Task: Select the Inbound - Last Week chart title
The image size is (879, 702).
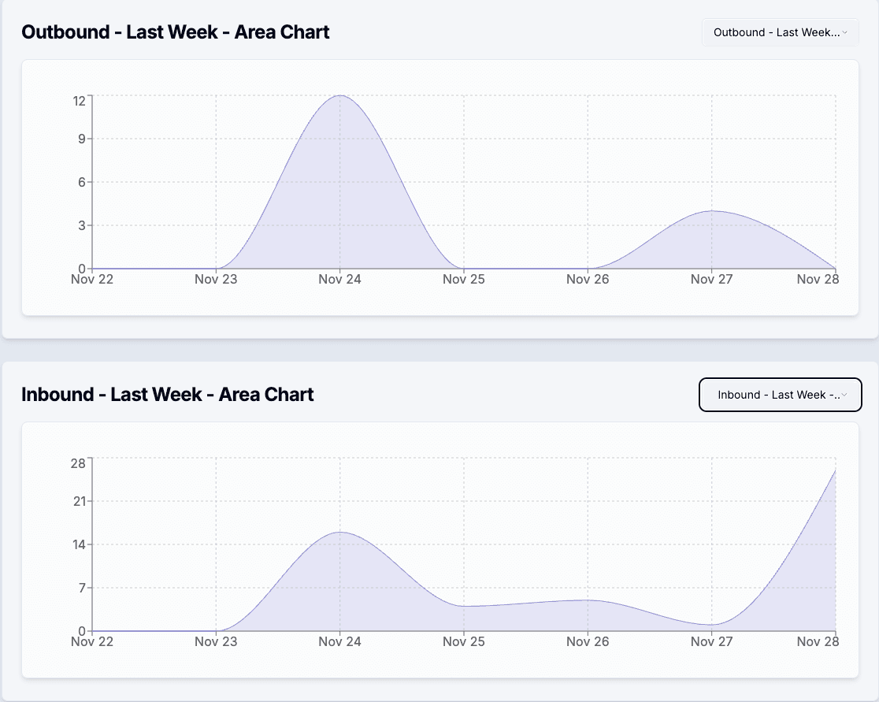Action: (x=168, y=395)
